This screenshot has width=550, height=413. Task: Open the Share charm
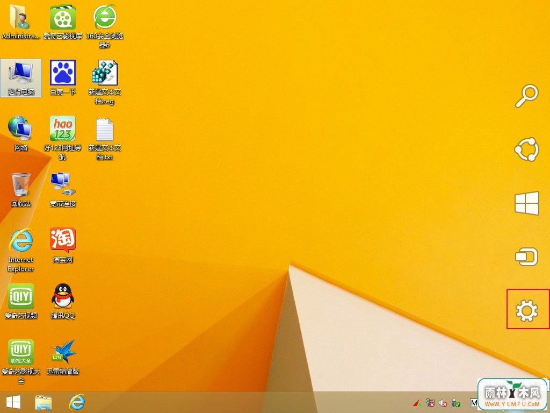[x=526, y=149]
